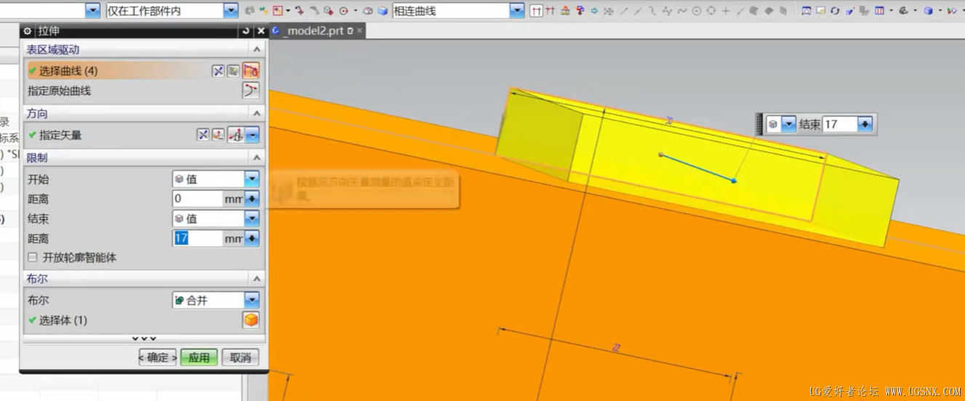Click the highlighted curve icon in the 选择曲线 row

(251, 70)
